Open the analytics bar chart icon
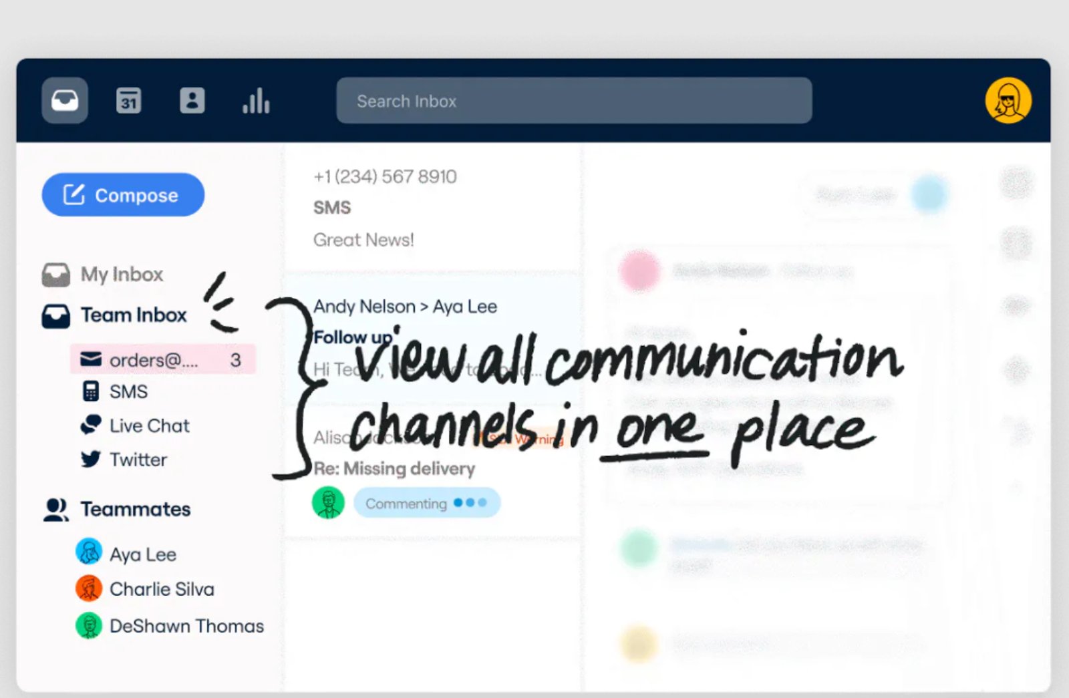The width and height of the screenshot is (1069, 698). (x=256, y=101)
